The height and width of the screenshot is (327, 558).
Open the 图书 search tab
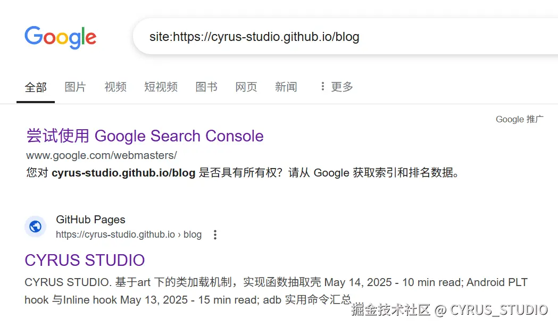pyautogui.click(x=206, y=87)
